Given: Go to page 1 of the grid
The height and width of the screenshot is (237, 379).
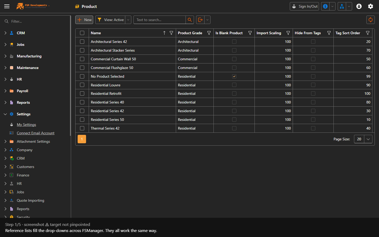Looking at the screenshot, I should point(82,139).
